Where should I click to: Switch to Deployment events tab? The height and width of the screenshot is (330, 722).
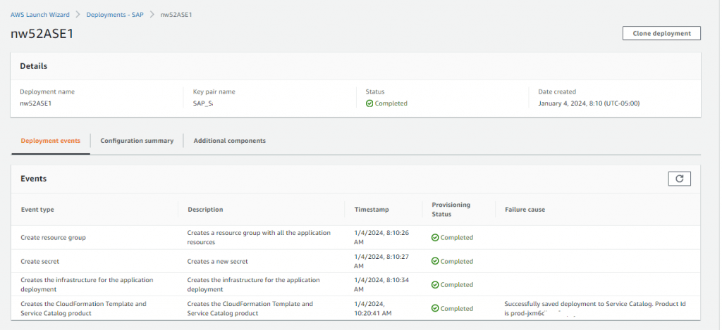click(51, 141)
